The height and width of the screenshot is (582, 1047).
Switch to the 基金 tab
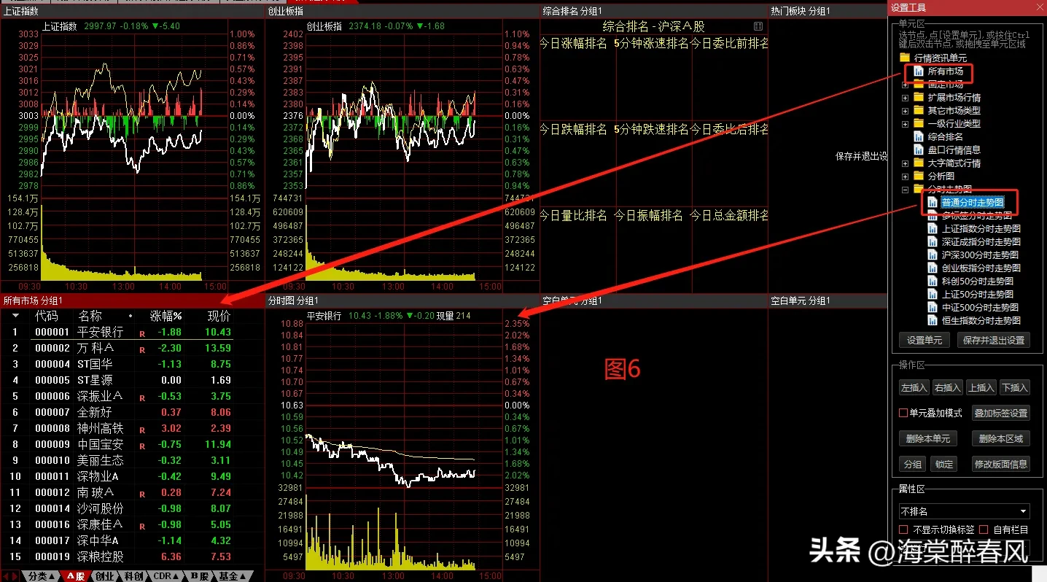(x=233, y=576)
